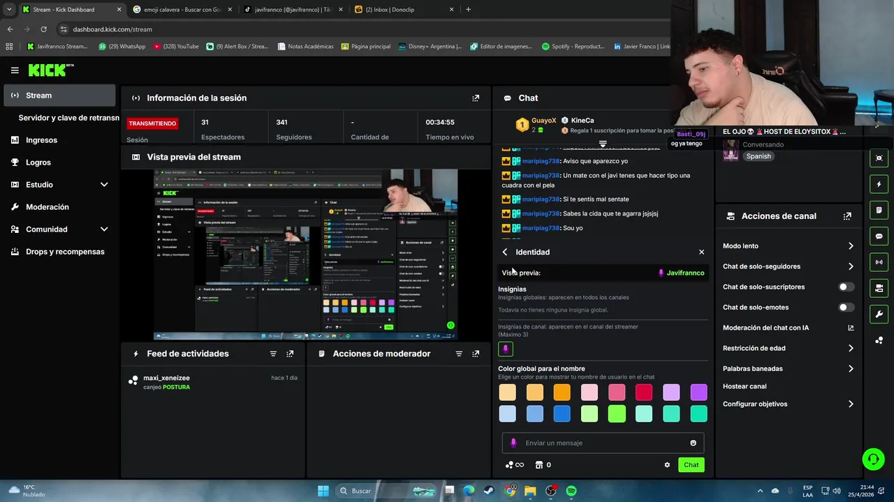894x502 pixels.
Task: Open the Notas Académicas bookmark
Action: (x=305, y=47)
